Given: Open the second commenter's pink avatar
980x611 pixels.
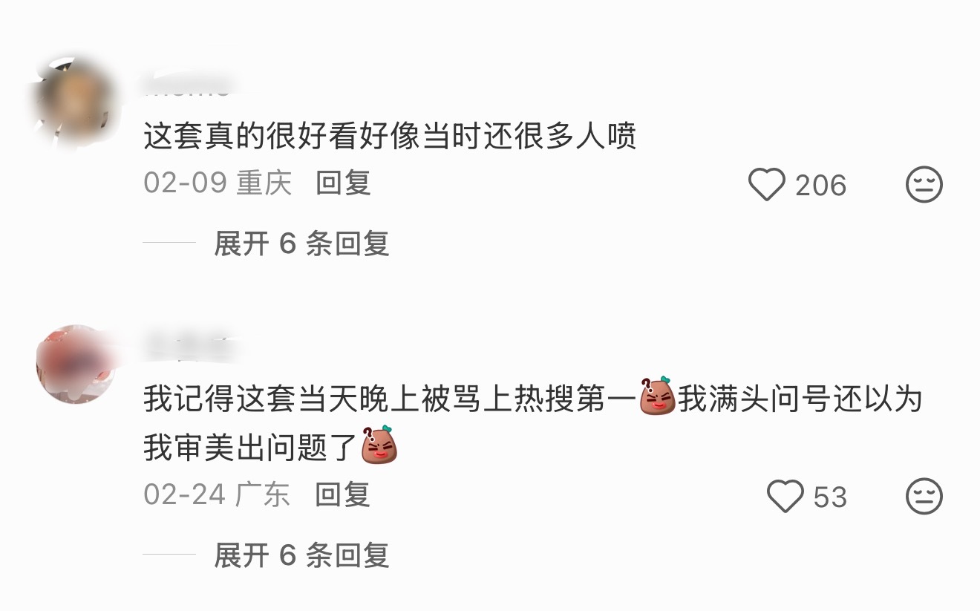Looking at the screenshot, I should tap(76, 364).
